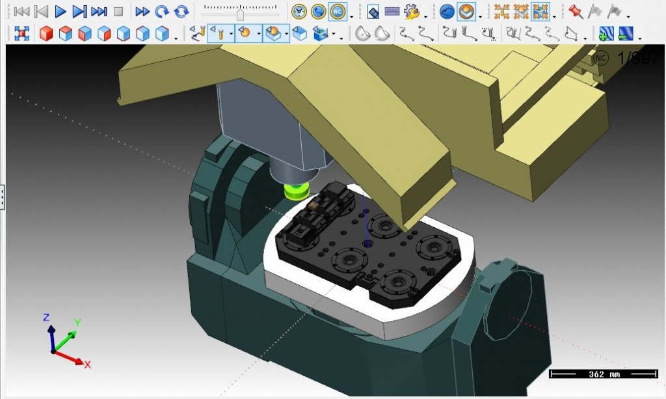666x399 pixels.
Task: Select the seventh cube view icon
Action: [x=162, y=34]
